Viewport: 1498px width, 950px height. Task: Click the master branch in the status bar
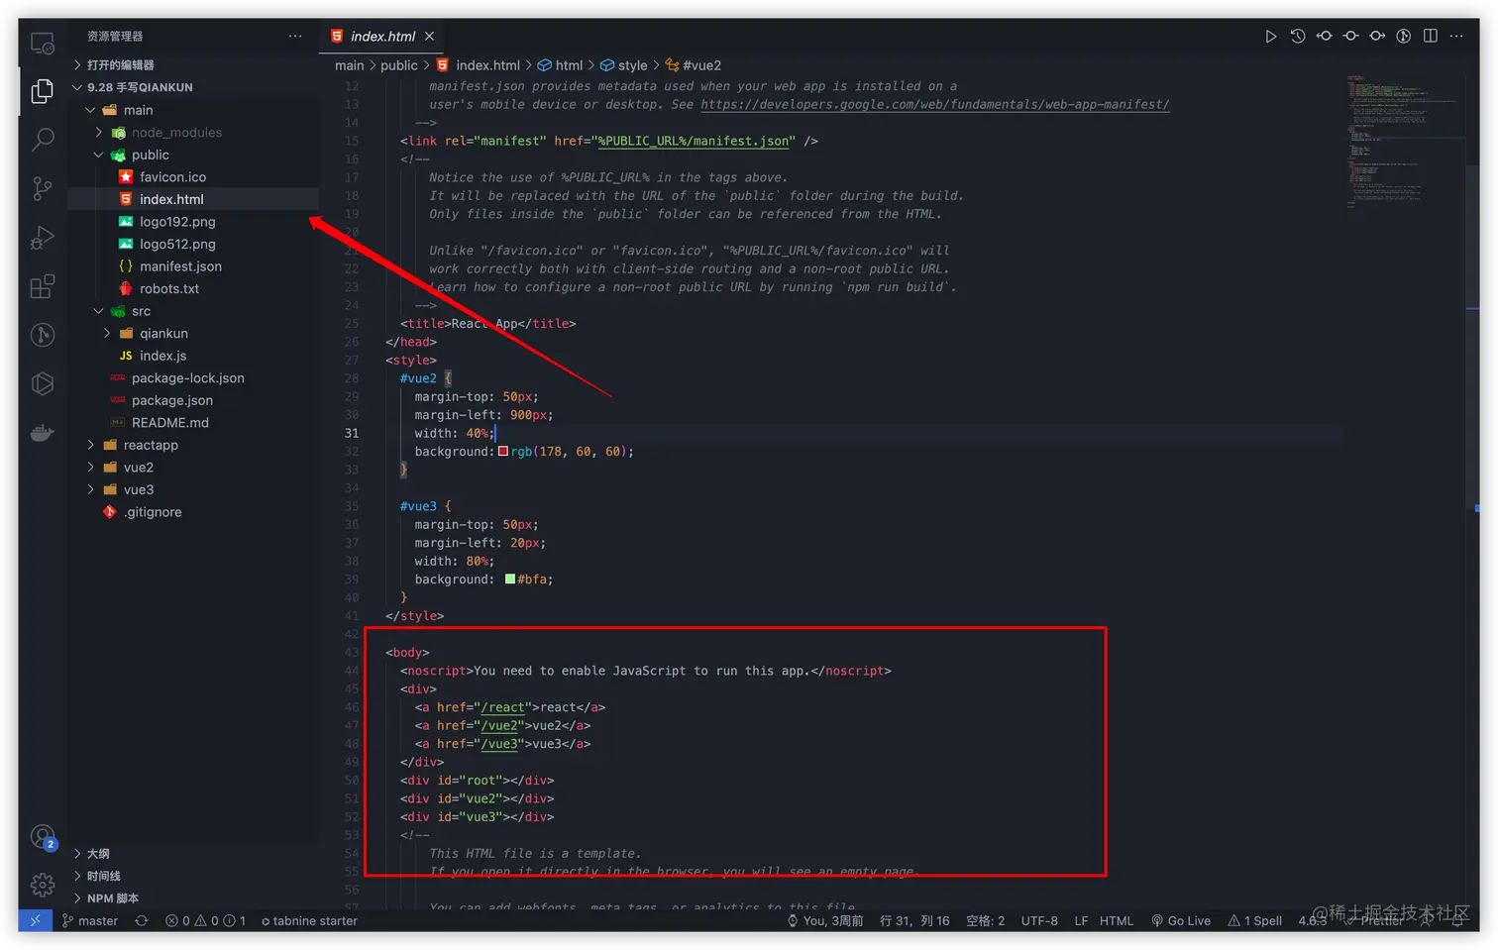[x=90, y=920]
